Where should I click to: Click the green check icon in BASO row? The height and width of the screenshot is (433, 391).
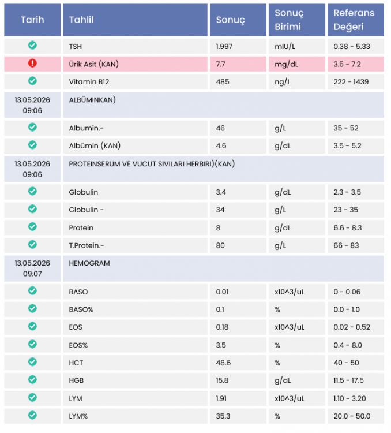[x=32, y=291]
